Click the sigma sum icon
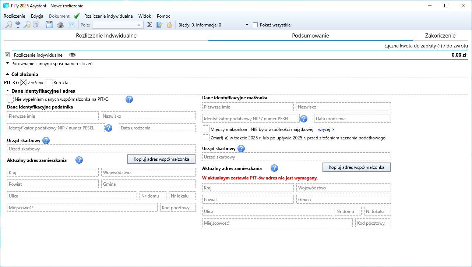Viewport: 472px width, 267px height. tap(149, 25)
